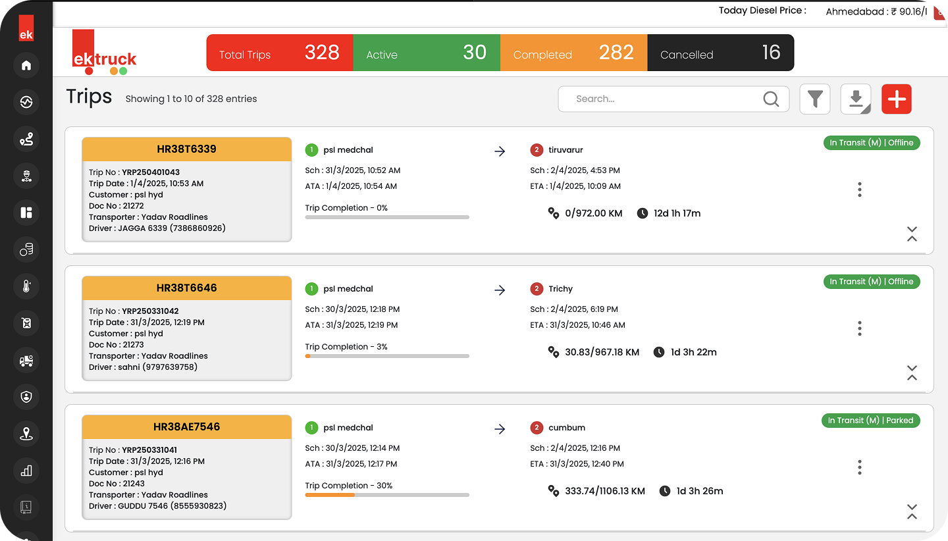Select the Completed trips counter
Screen dimensions: 948x541
[x=573, y=53]
